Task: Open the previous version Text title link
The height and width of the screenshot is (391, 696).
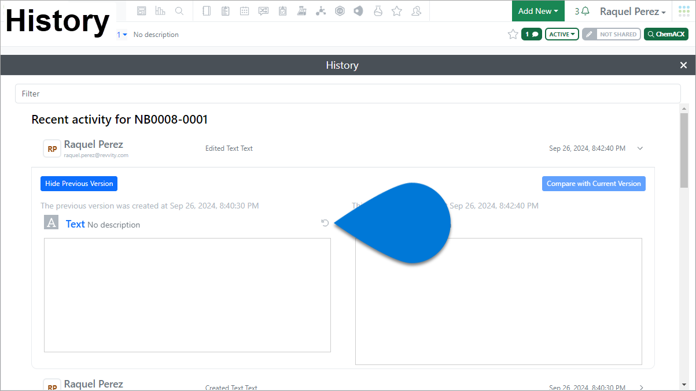Action: coord(75,224)
